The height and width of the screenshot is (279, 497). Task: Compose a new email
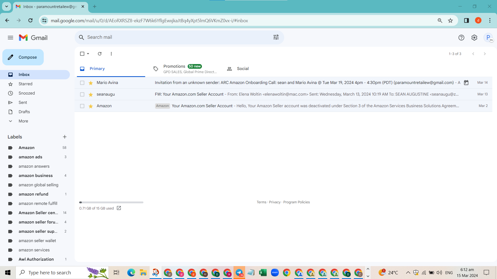(x=23, y=57)
